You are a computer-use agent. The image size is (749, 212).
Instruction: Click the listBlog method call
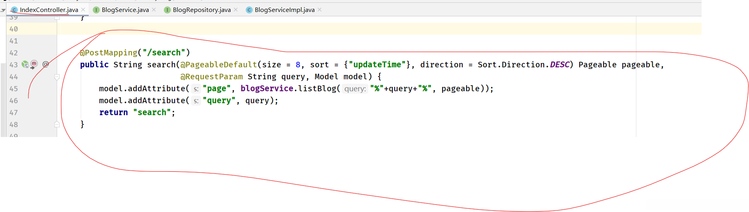click(317, 88)
